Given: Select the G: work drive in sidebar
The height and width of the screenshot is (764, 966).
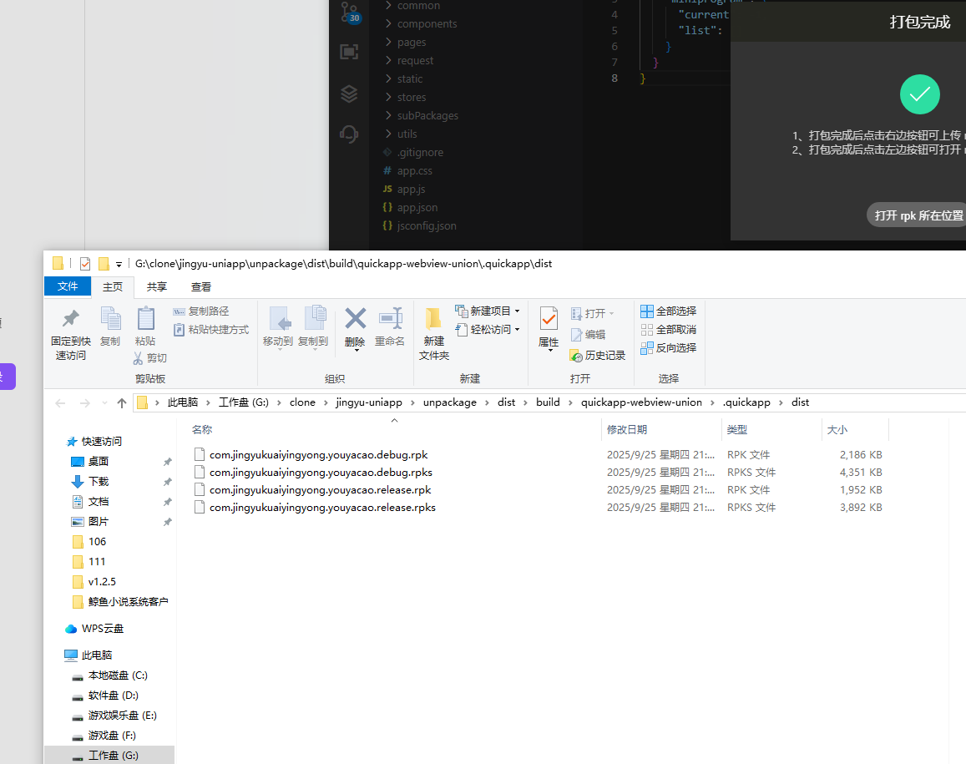Looking at the screenshot, I should click(x=109, y=756).
